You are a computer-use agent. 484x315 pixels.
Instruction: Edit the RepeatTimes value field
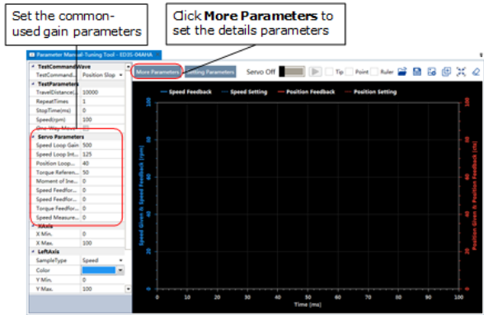coord(103,101)
